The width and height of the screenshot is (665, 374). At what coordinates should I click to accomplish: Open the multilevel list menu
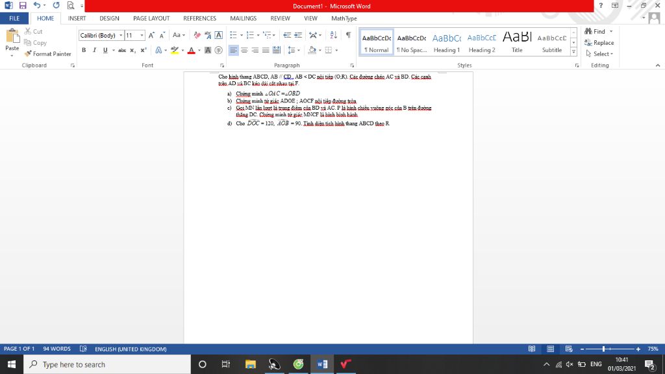pyautogui.click(x=268, y=35)
